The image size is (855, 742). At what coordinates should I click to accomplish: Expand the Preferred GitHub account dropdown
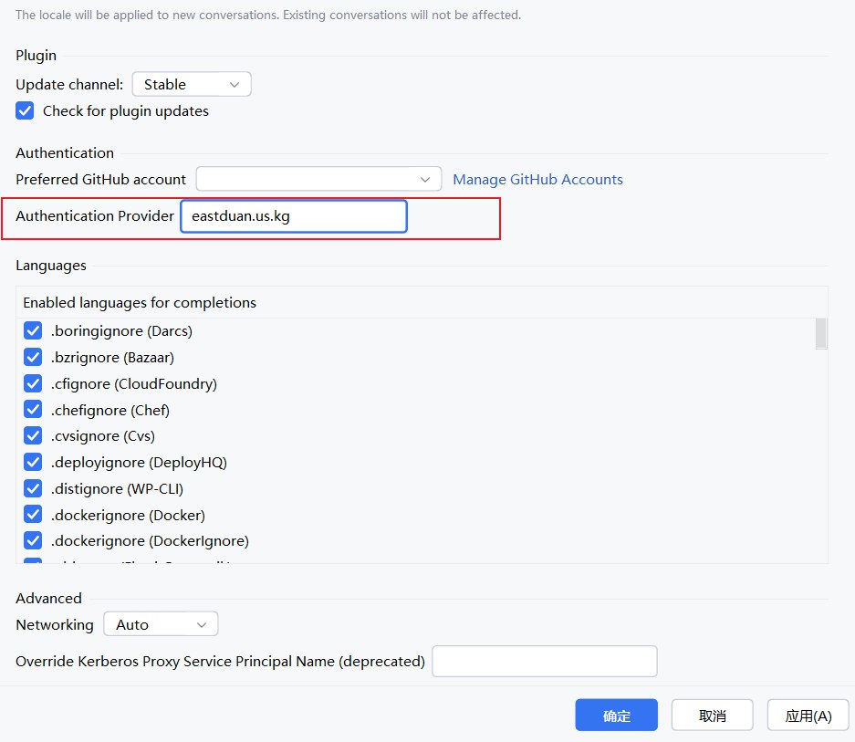318,180
